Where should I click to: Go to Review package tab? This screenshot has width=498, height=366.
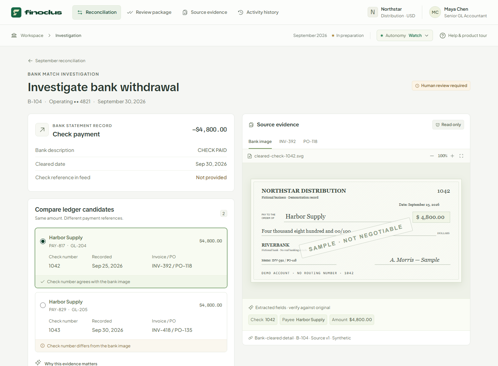149,12
